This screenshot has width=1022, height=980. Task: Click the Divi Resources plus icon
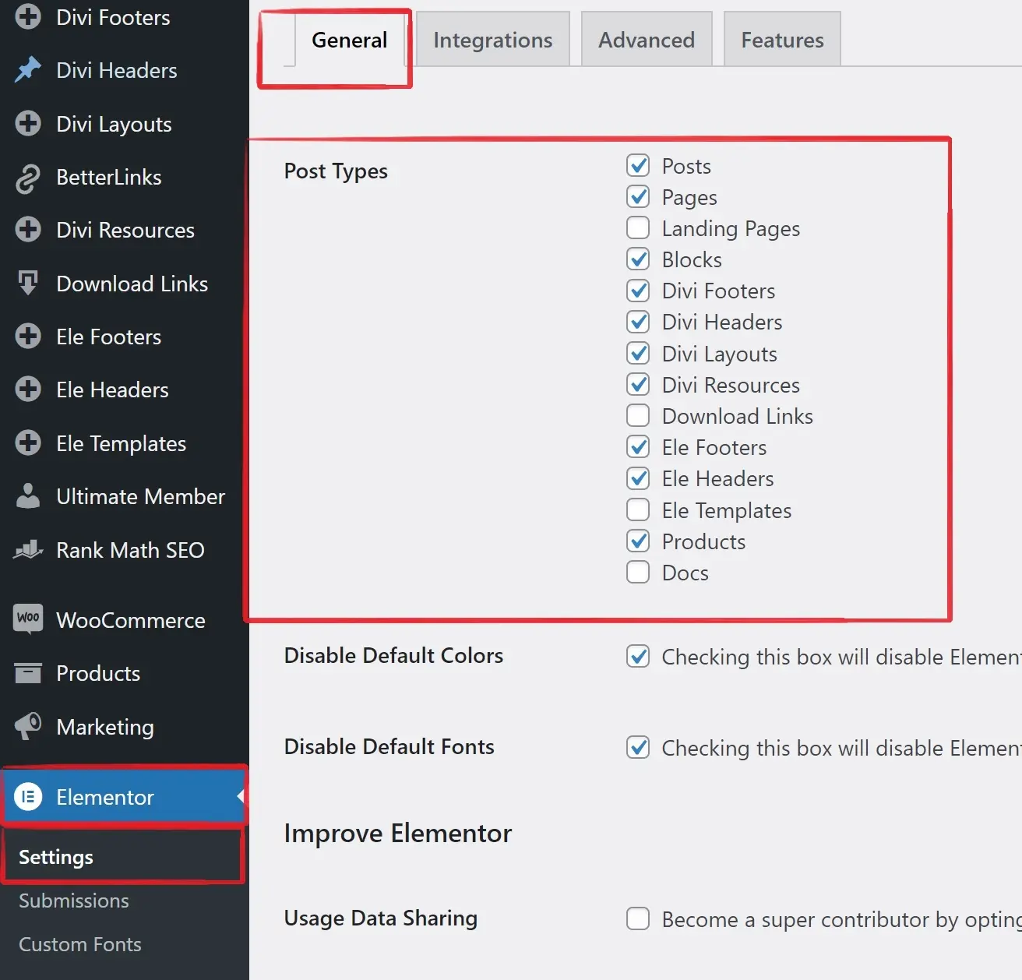point(28,230)
